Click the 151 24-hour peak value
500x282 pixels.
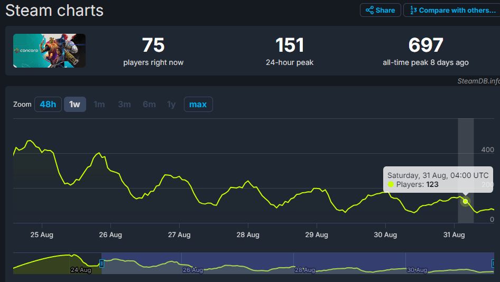pos(290,45)
